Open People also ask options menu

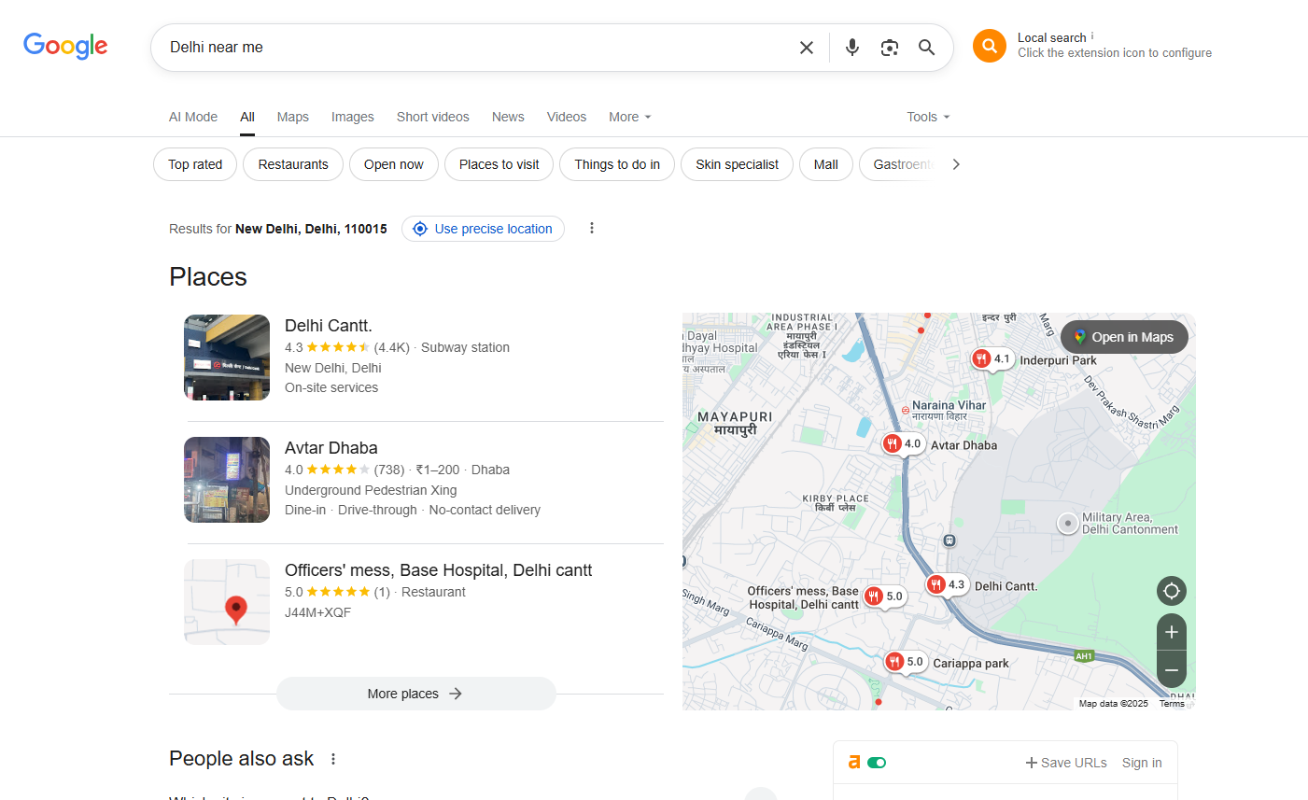pos(333,759)
